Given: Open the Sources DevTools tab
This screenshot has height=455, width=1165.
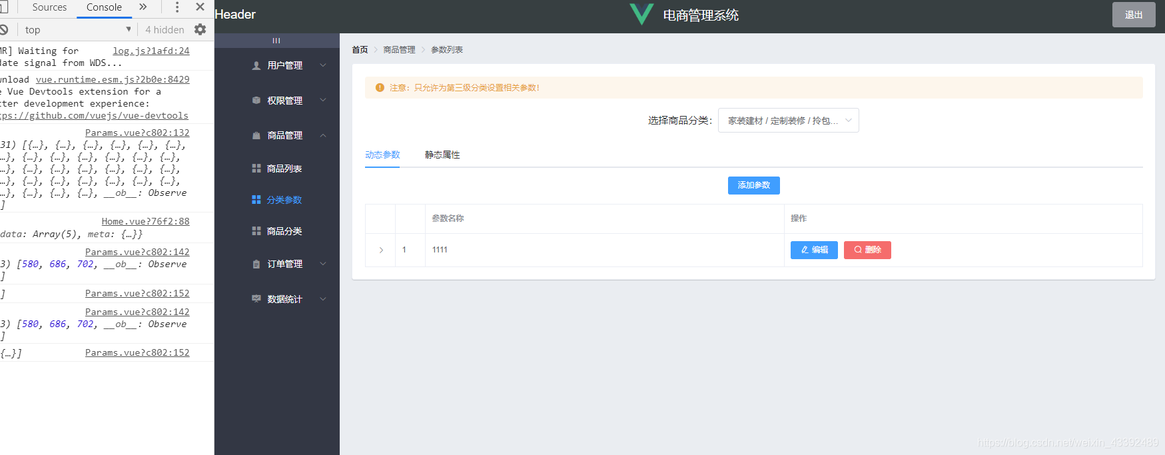Looking at the screenshot, I should click(49, 7).
